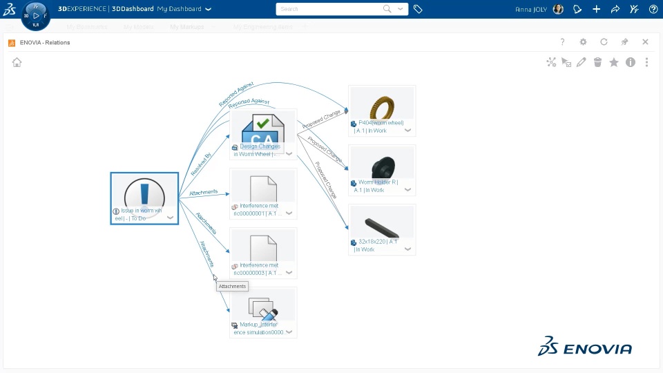Expand the 32x18x220 chevron

coord(407,249)
